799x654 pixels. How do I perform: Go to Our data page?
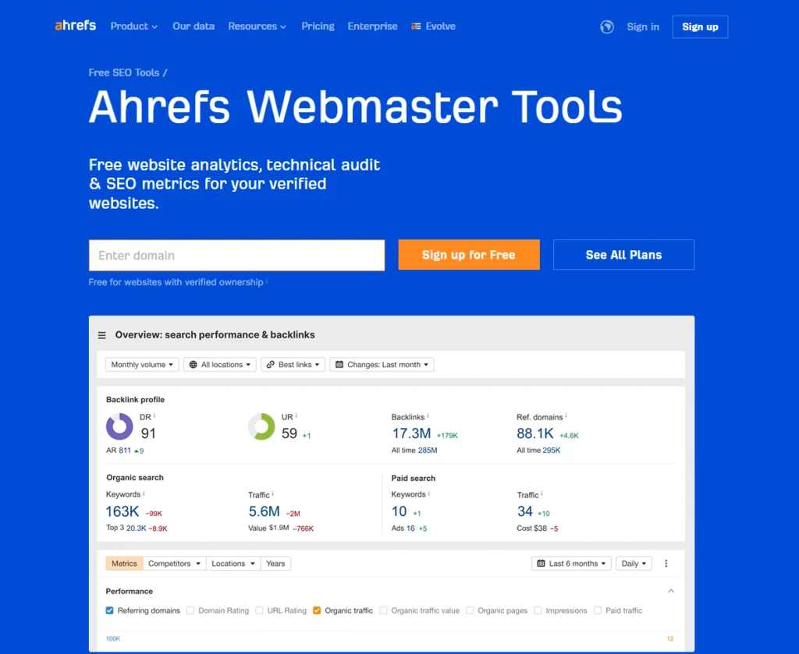point(194,26)
